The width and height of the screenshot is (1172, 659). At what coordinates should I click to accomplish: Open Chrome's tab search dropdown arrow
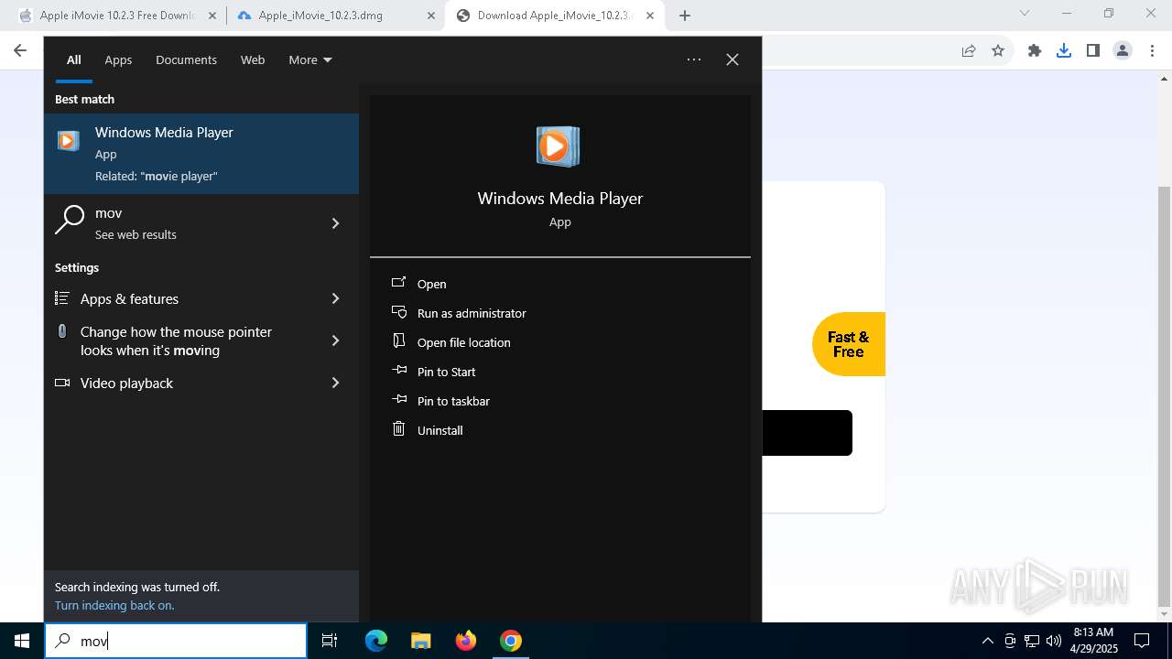click(1025, 13)
